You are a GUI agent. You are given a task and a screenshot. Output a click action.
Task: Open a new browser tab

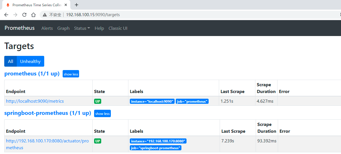coord(77,5)
